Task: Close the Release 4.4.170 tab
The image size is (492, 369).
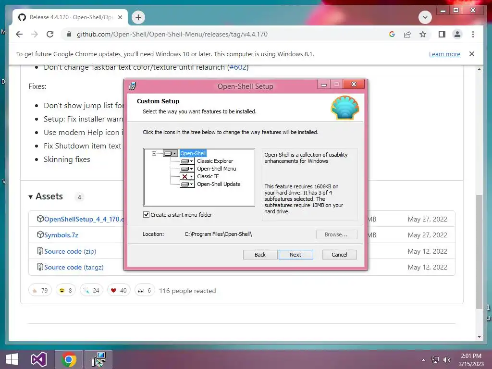Action: 120,17
